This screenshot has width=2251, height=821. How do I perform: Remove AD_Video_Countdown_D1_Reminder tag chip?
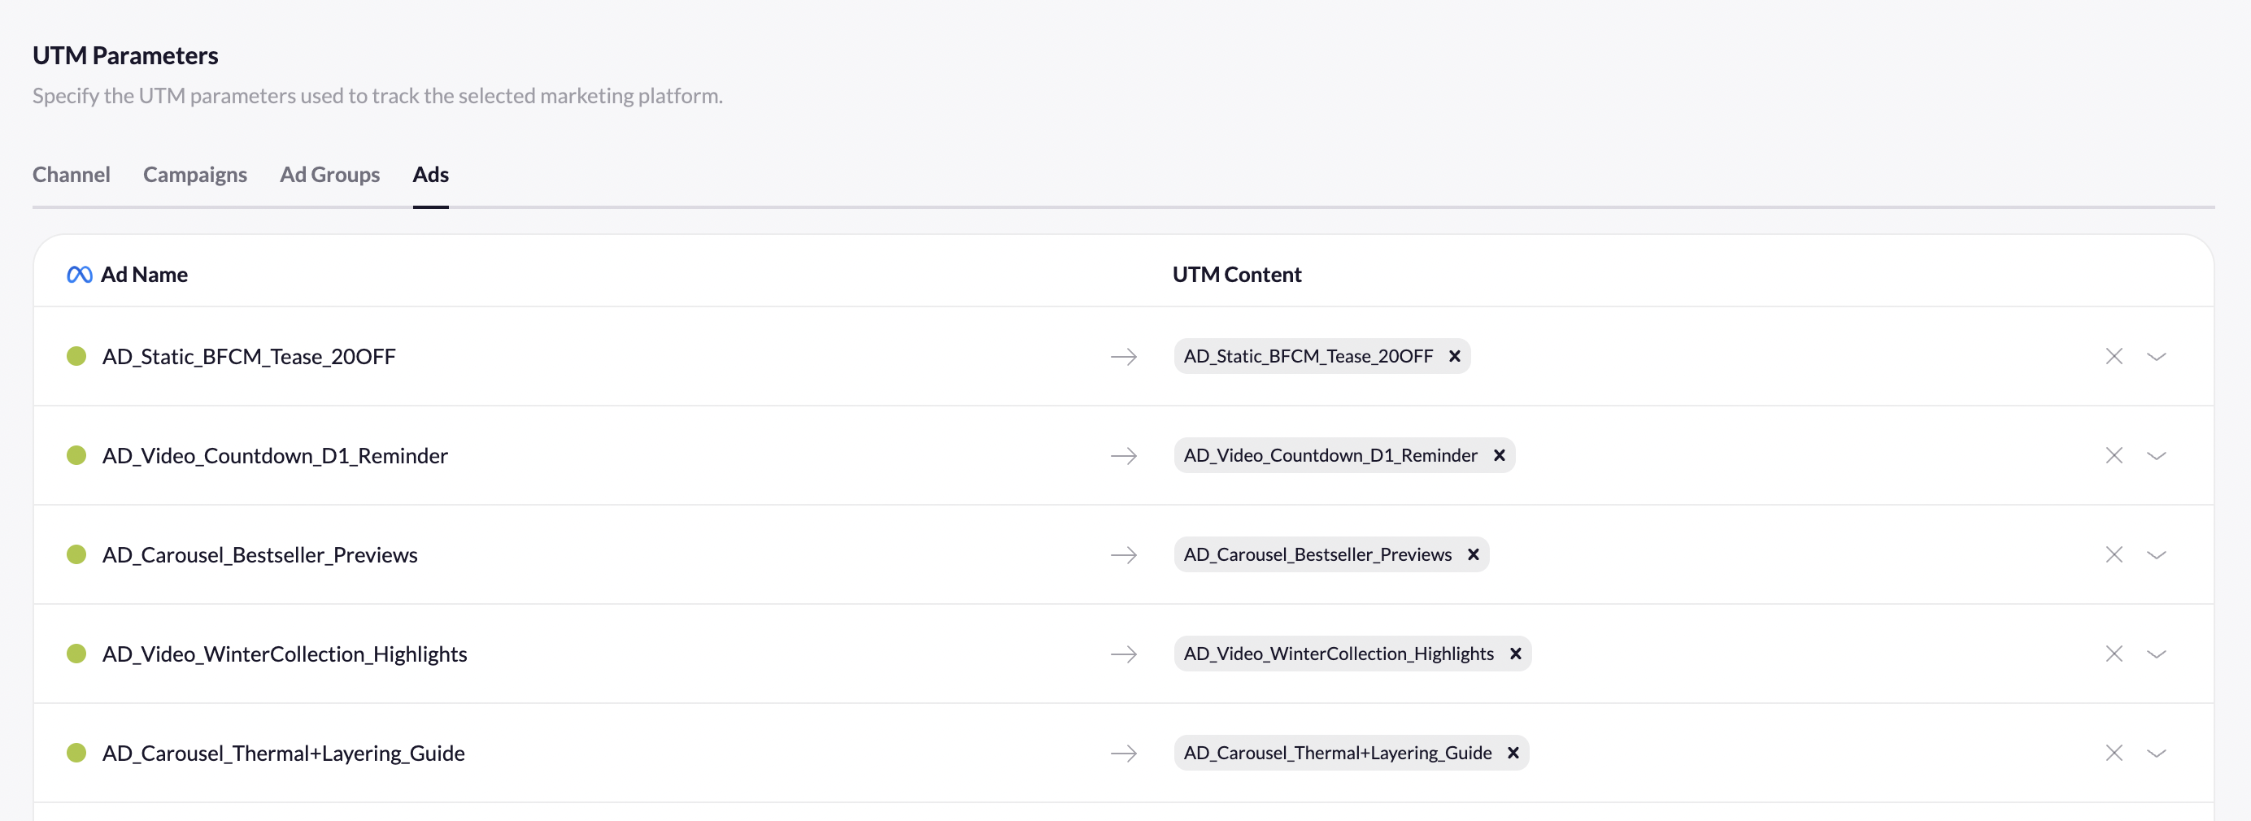pos(1499,456)
